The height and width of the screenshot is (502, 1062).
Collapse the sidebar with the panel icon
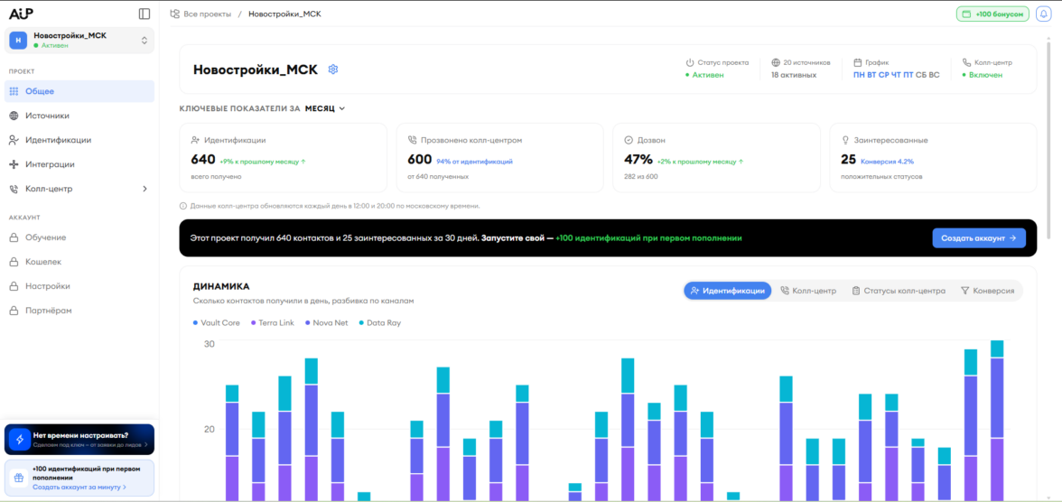click(x=144, y=14)
